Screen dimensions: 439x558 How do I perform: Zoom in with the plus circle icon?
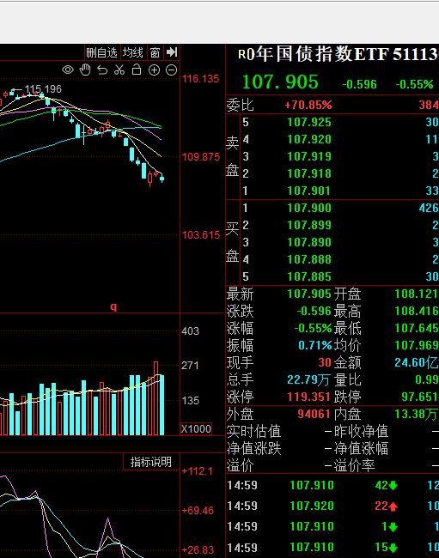pyautogui.click(x=154, y=70)
